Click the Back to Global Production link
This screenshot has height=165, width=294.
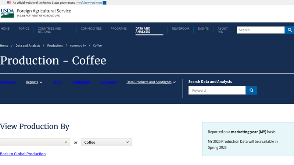tap(23, 154)
